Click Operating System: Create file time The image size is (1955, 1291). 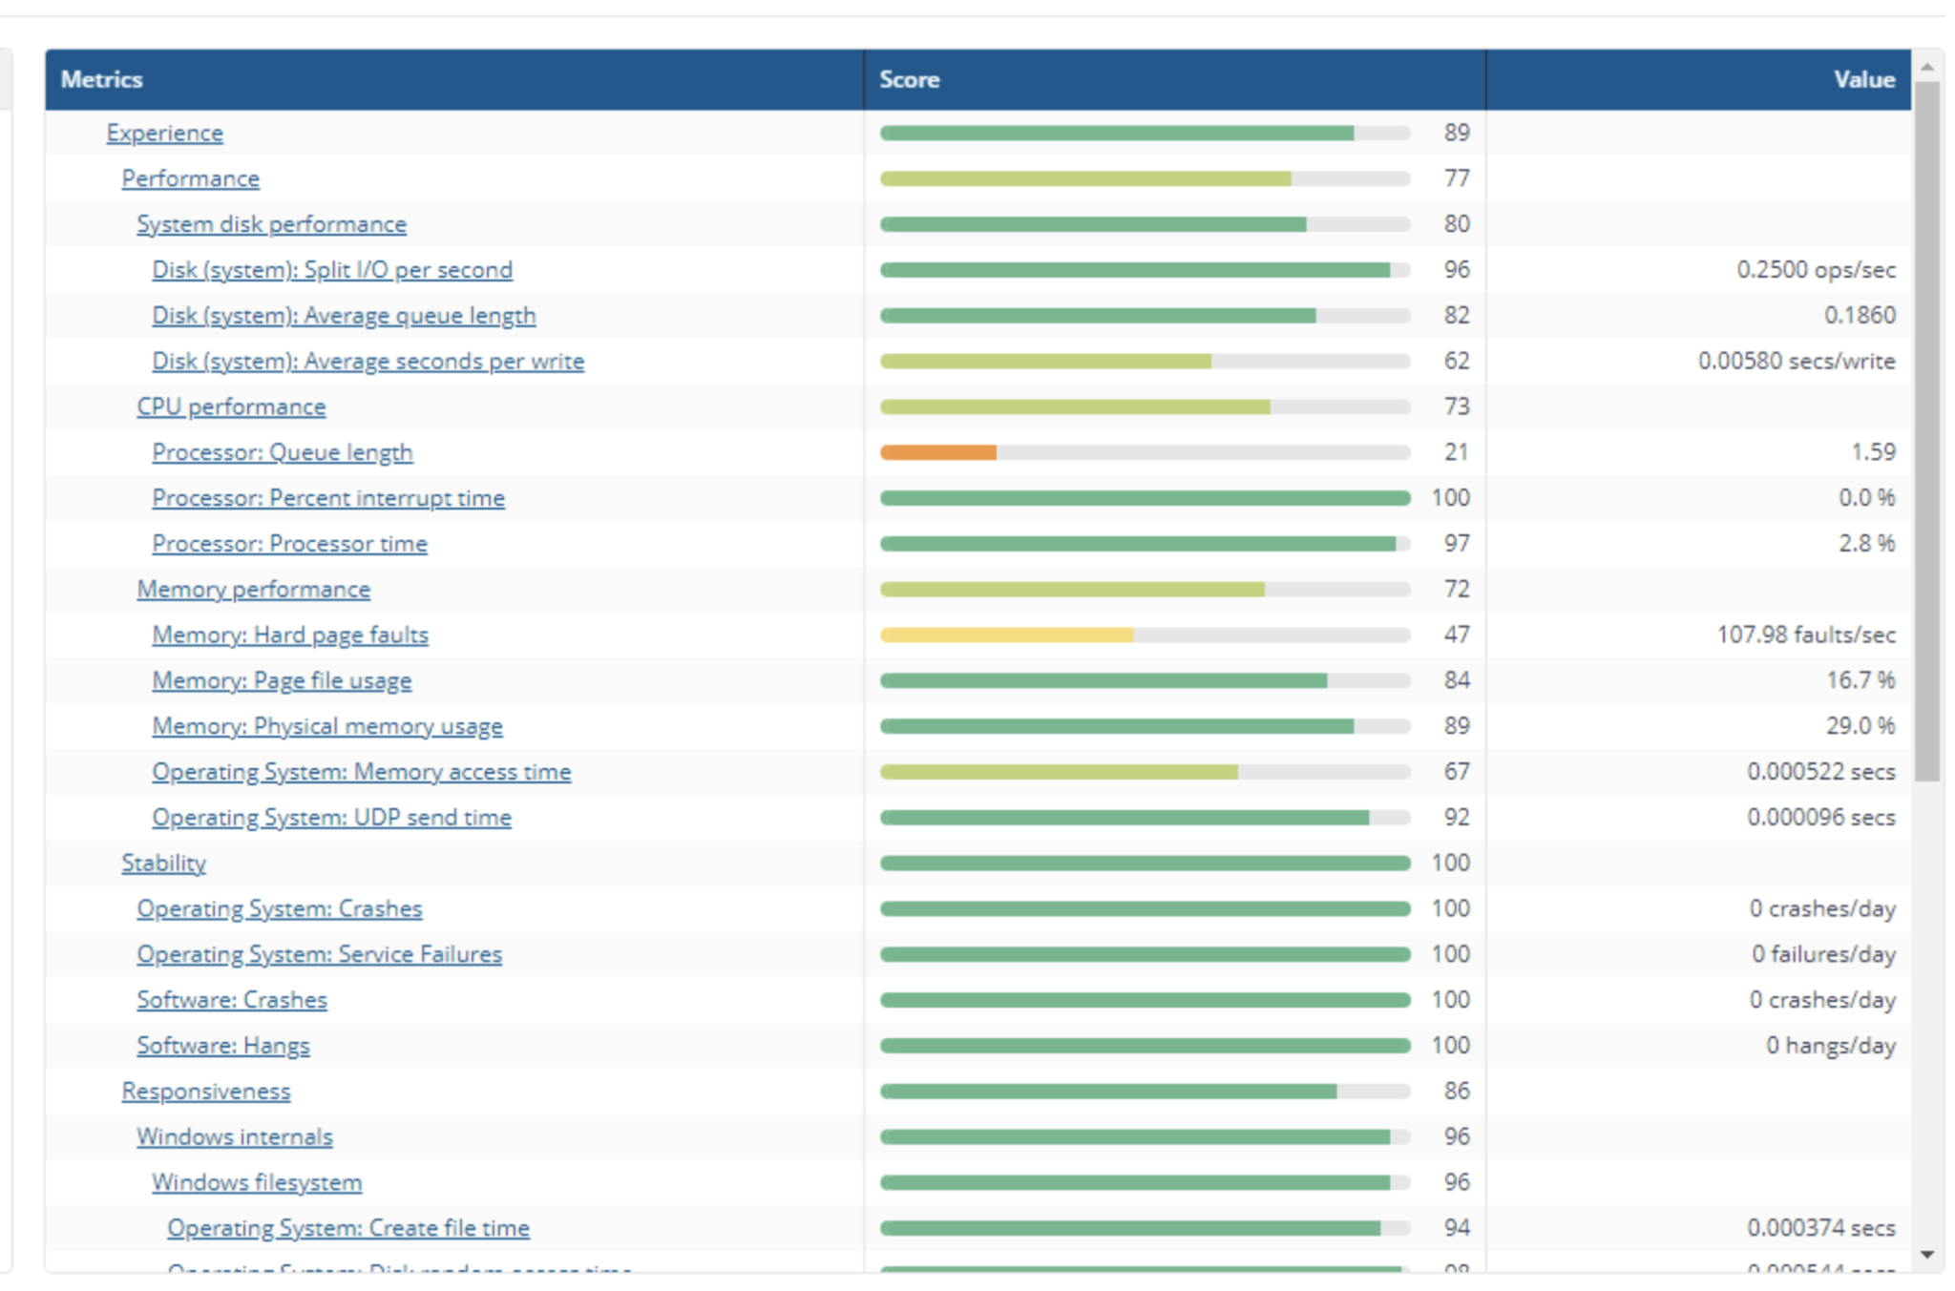(348, 1229)
